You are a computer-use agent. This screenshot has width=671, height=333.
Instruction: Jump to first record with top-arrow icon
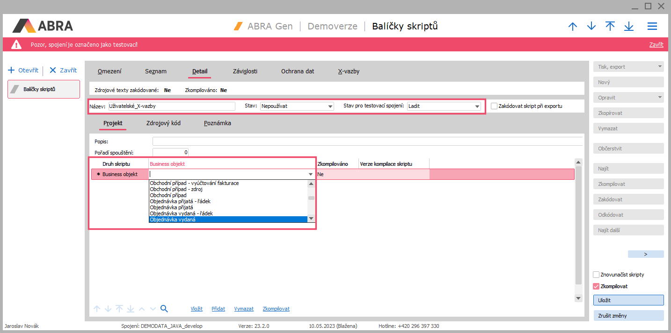pyautogui.click(x=610, y=27)
